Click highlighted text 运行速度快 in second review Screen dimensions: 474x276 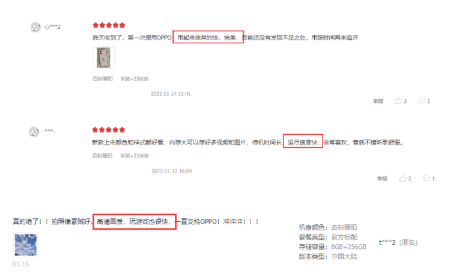(x=303, y=143)
